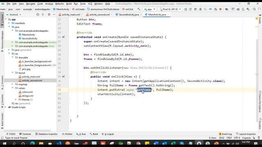
Task: Click the SDK Manager icon in toolbar
Action: [248, 9]
